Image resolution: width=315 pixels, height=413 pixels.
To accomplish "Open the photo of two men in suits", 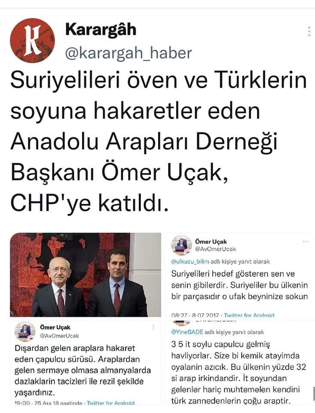I will 86,275.
